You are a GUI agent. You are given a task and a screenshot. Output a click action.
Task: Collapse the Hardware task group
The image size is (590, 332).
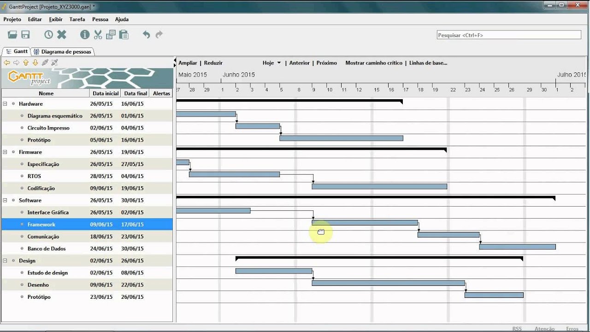[5, 104]
